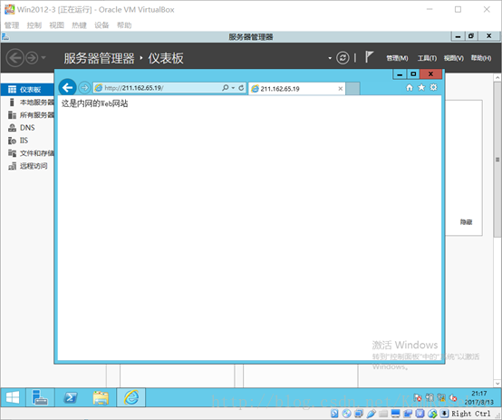The height and width of the screenshot is (420, 502).
Task: Open VirtualBox 视图 menu
Action: point(57,25)
